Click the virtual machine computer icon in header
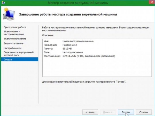155x116 pixels. (9, 14)
